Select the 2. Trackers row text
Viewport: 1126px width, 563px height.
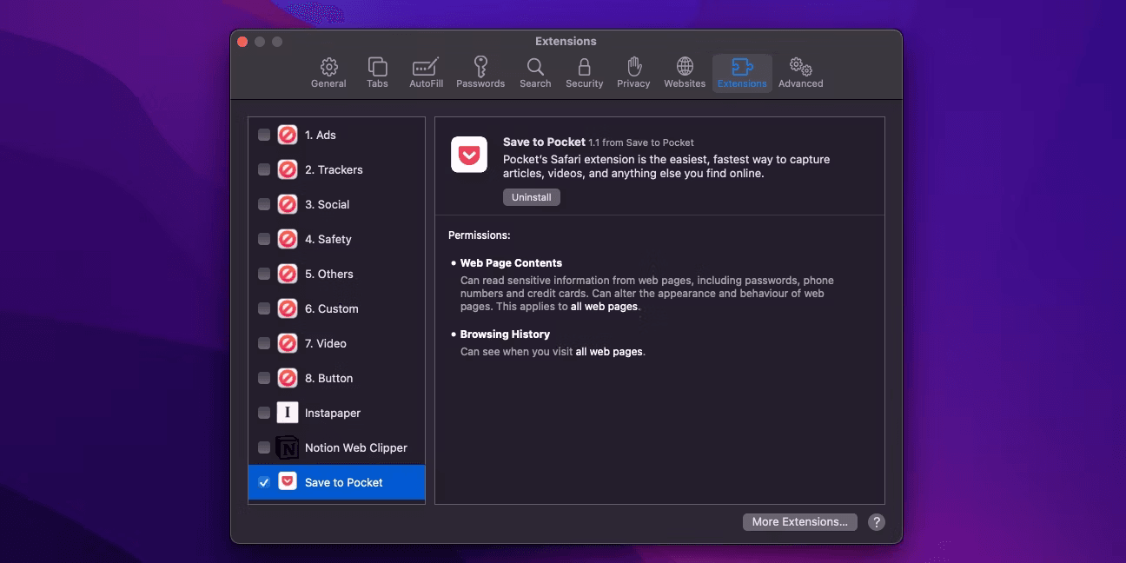pos(334,169)
